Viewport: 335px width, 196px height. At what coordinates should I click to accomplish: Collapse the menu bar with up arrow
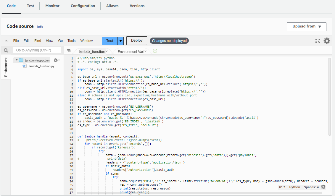pyautogui.click(x=6, y=41)
